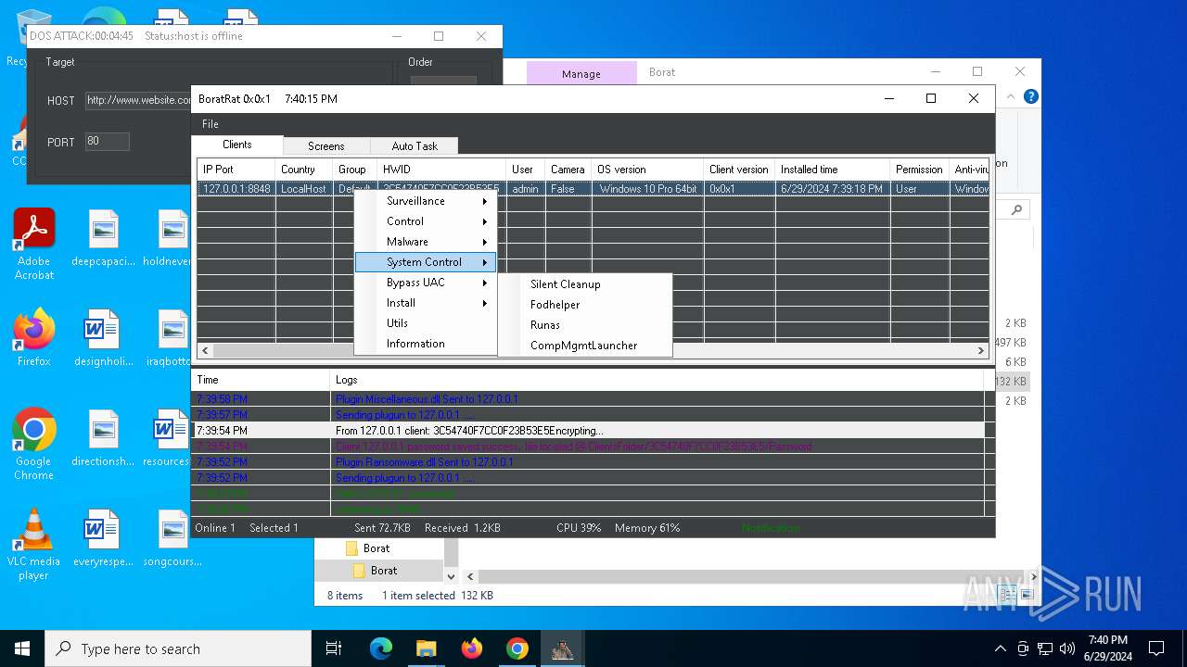Image resolution: width=1187 pixels, height=667 pixels.
Task: Select client row 127.0.0.1:8848
Action: point(593,189)
